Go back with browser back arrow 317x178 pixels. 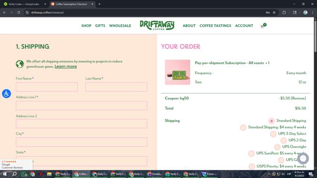point(4,12)
